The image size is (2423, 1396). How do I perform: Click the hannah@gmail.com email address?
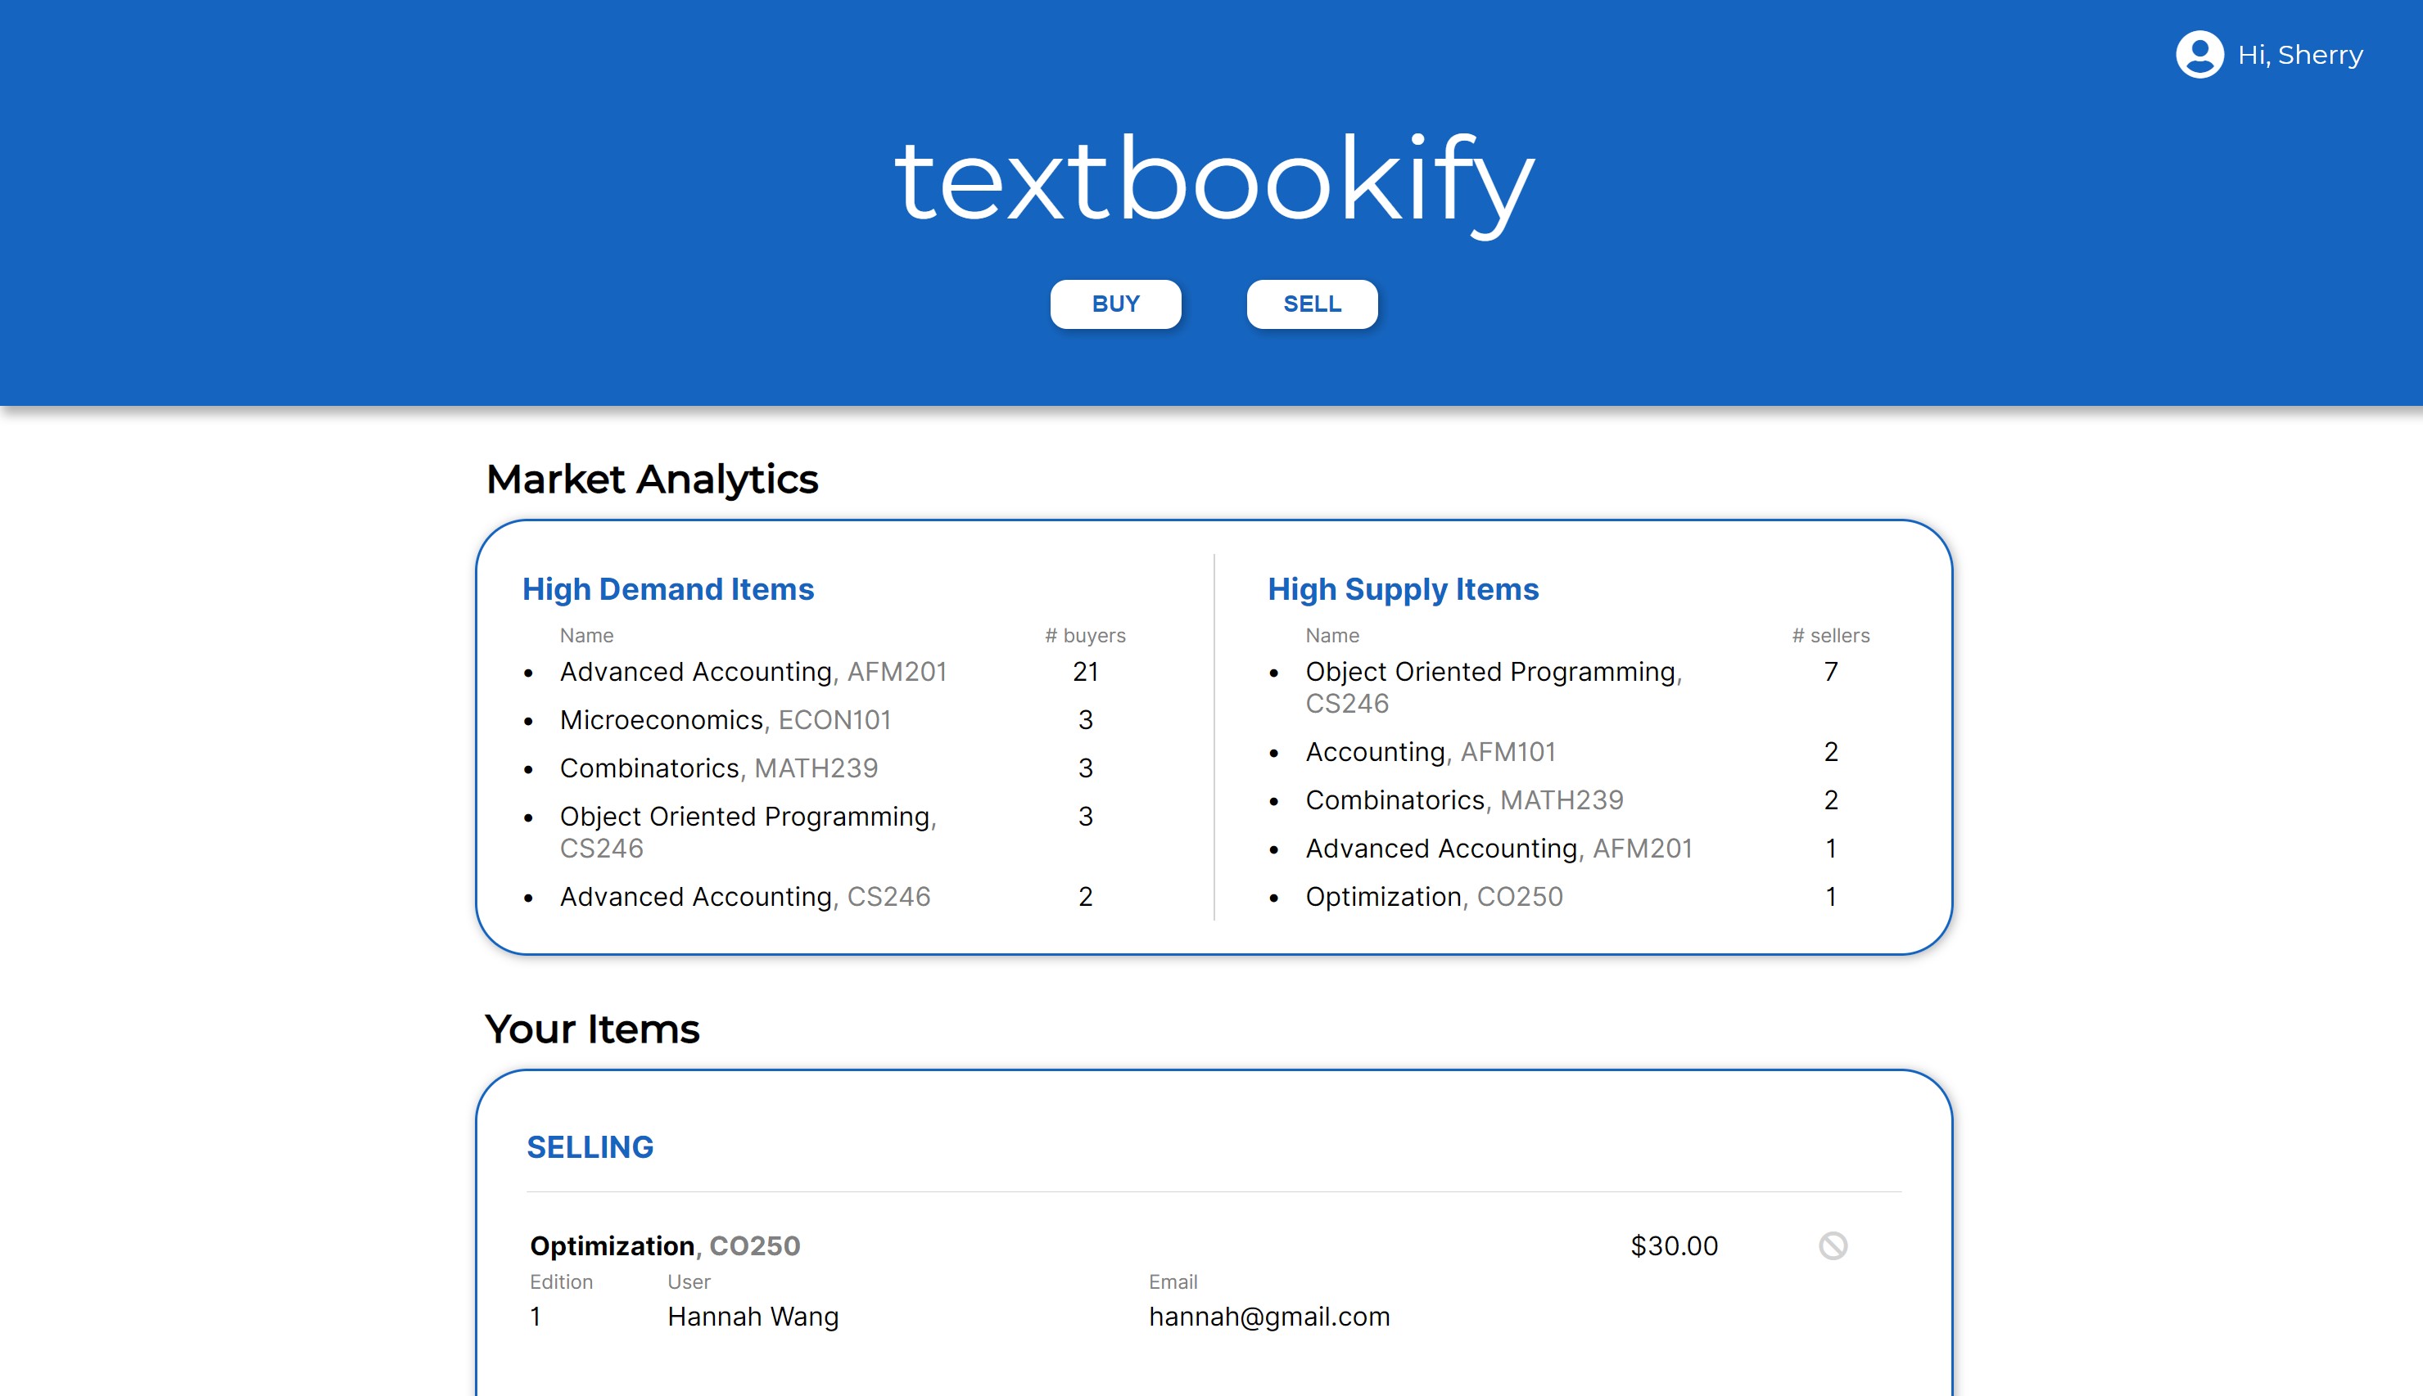tap(1268, 1317)
